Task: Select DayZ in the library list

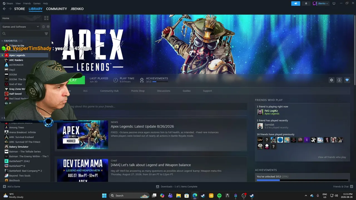Action: click(12, 70)
